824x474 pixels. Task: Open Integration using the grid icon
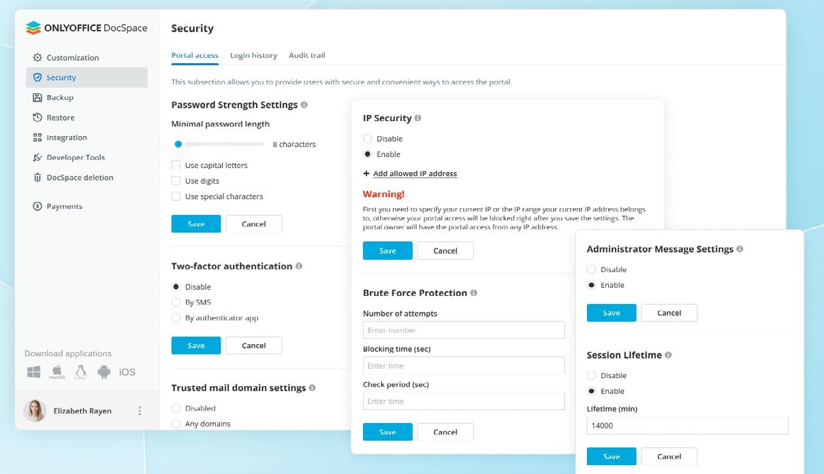(x=37, y=137)
